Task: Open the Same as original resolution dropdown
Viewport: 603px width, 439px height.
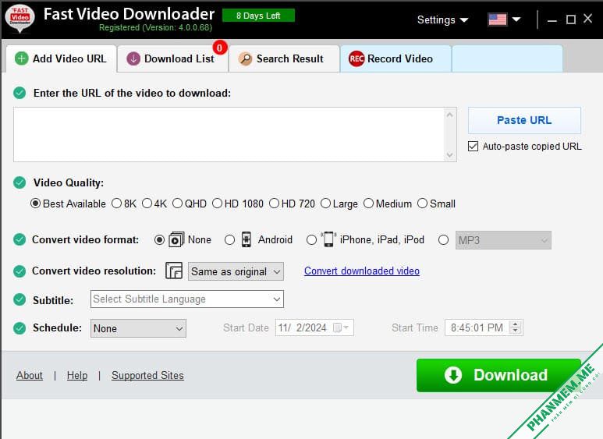Action: coord(236,271)
